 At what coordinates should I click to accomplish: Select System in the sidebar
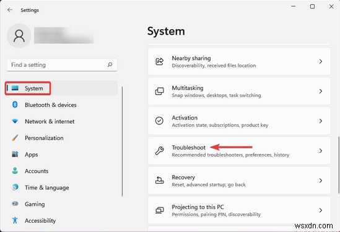click(x=61, y=88)
